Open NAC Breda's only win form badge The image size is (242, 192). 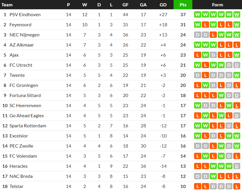(213, 176)
